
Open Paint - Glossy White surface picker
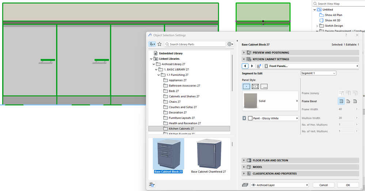click(273, 118)
